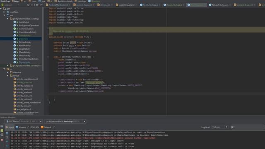Collapse the app module node
The width and height of the screenshot is (265, 149).
[1, 9]
